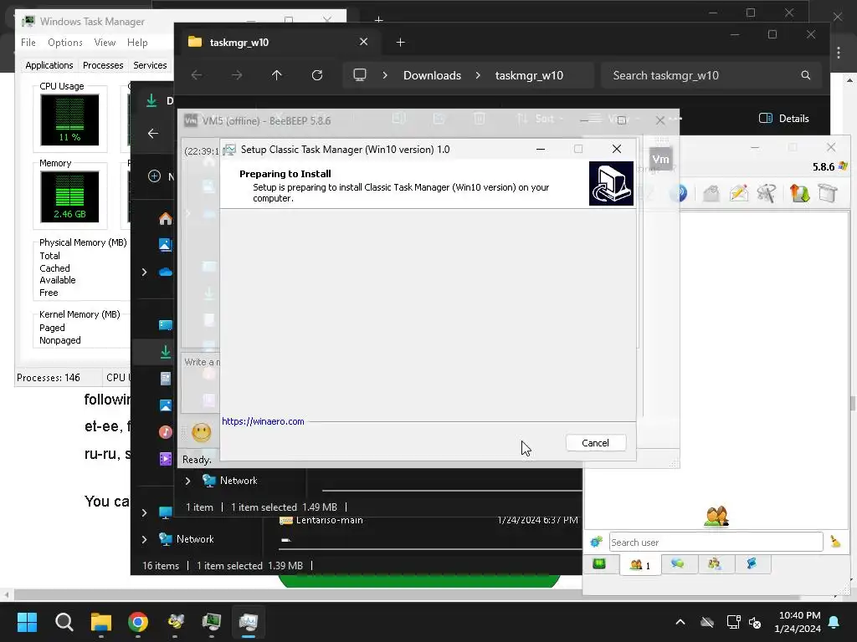
Task: Click BeeBEEP trash bin toolbar icon
Action: (828, 193)
